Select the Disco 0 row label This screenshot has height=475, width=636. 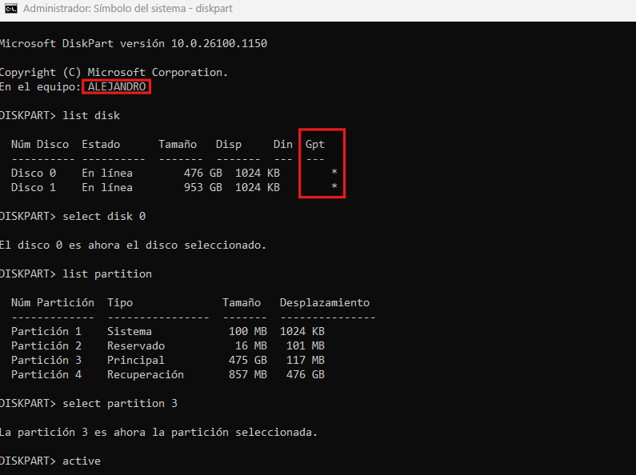point(34,173)
